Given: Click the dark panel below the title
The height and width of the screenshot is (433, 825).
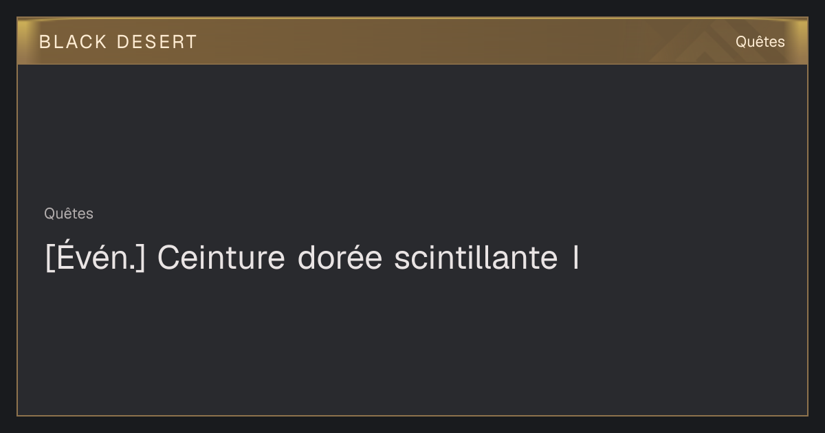Looking at the screenshot, I should [x=412, y=344].
